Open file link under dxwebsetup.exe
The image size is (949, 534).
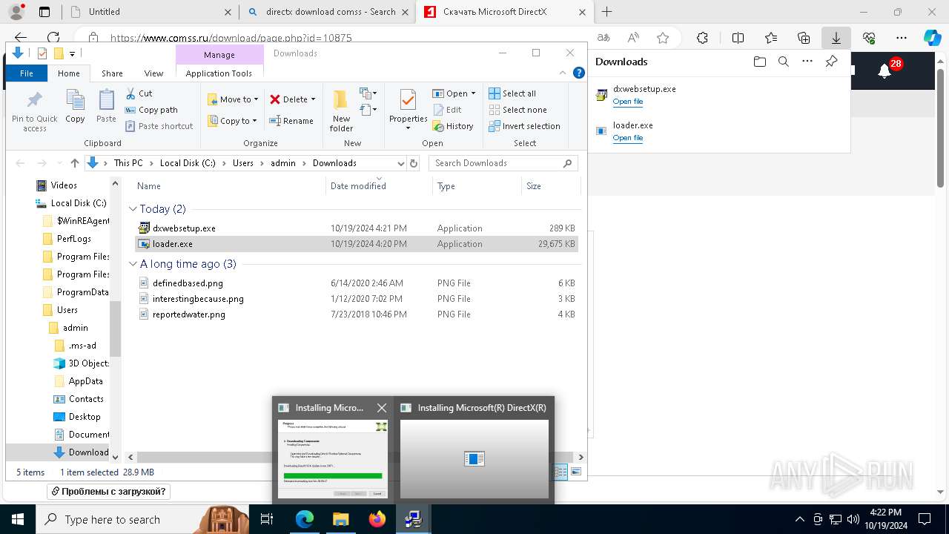[628, 102]
